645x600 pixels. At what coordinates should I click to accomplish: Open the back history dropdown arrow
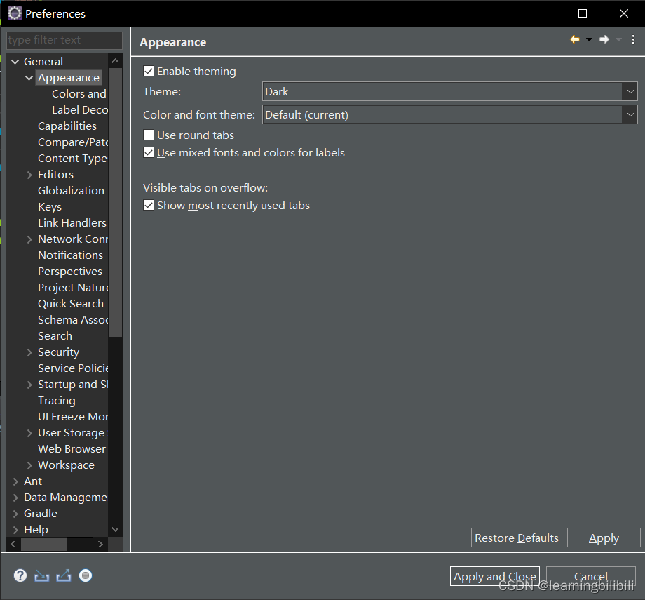589,39
